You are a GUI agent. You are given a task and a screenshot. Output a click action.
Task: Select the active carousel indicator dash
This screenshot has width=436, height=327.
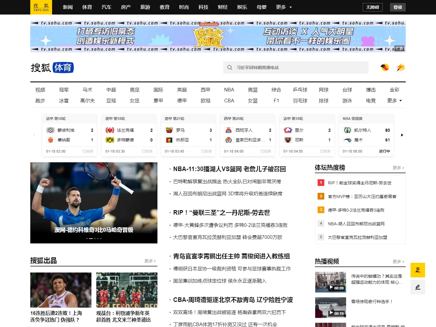pos(91,239)
